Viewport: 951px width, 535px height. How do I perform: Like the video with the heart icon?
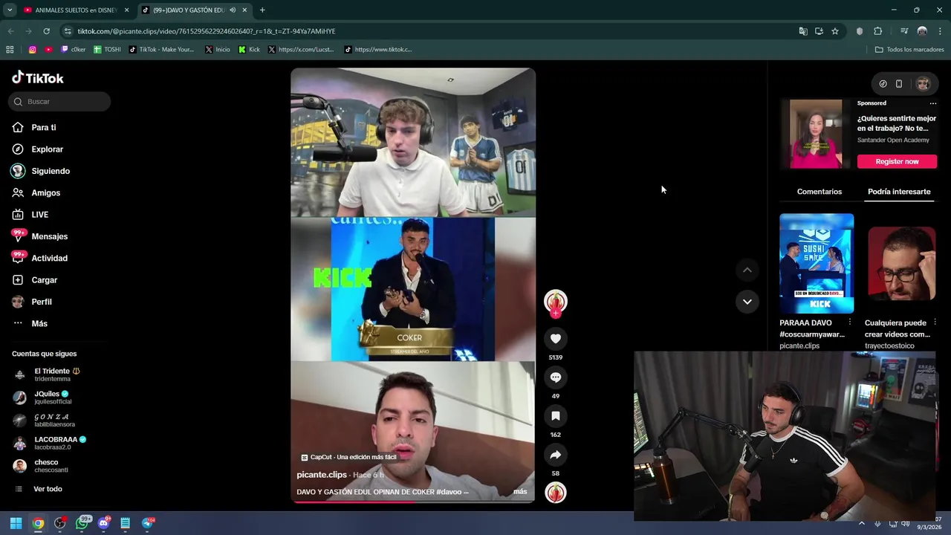pos(555,339)
